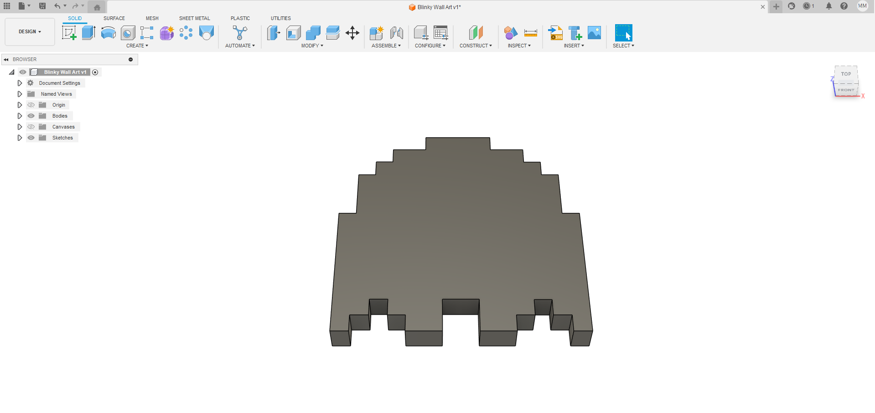The width and height of the screenshot is (875, 413).
Task: Open the MM user profile menu
Action: [862, 6]
